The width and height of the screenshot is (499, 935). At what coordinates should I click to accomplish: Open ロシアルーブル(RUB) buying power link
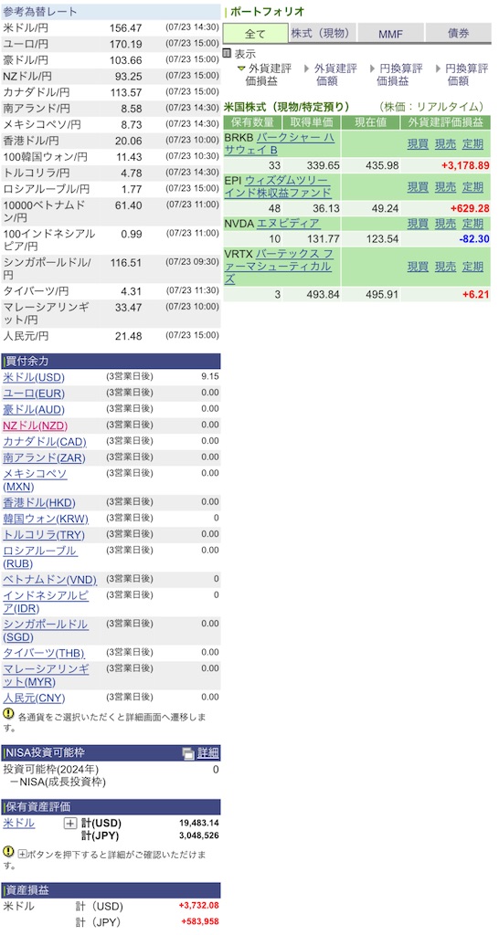pyautogui.click(x=40, y=557)
